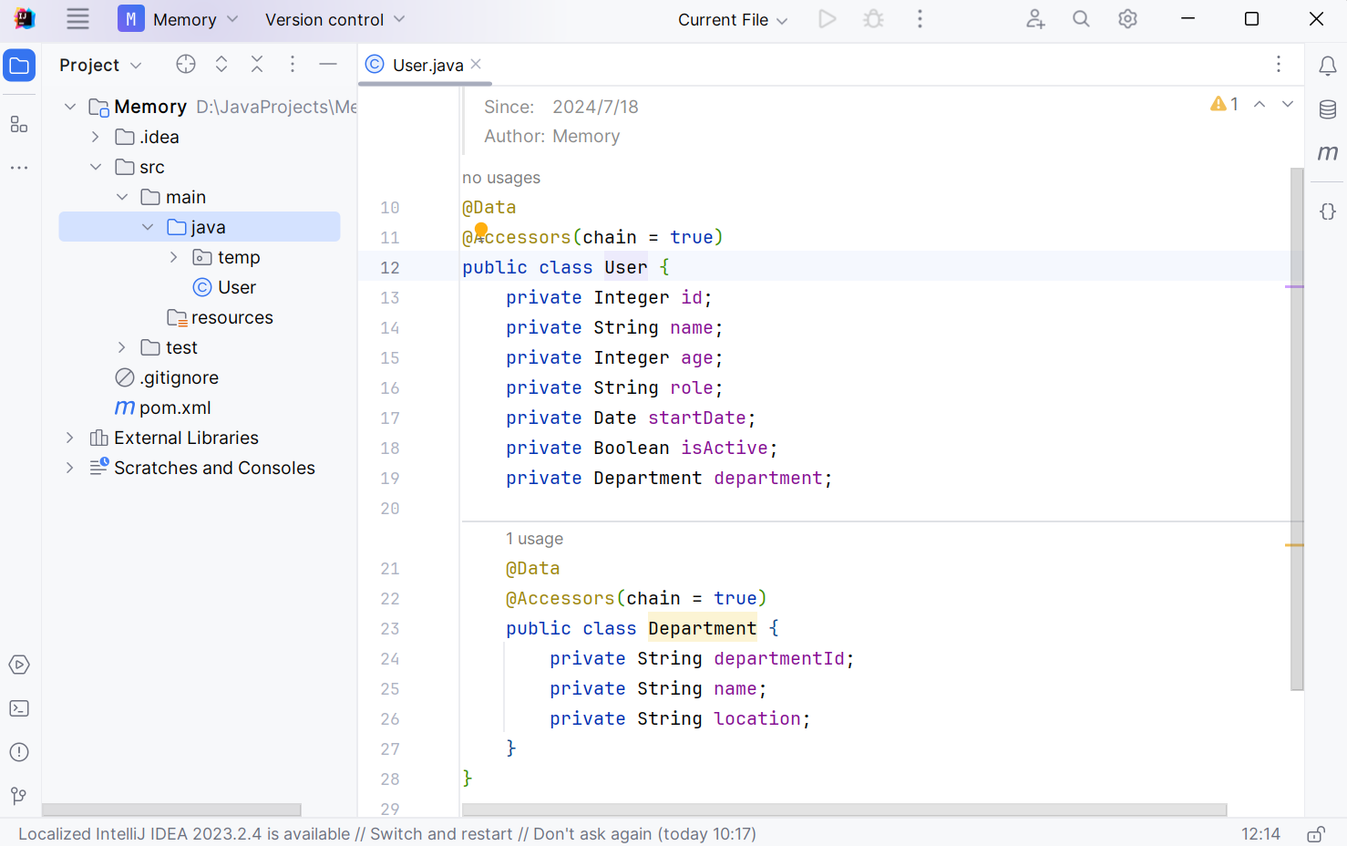Open Project panel options menu
Viewport: 1347px width, 846px height.
293,64
